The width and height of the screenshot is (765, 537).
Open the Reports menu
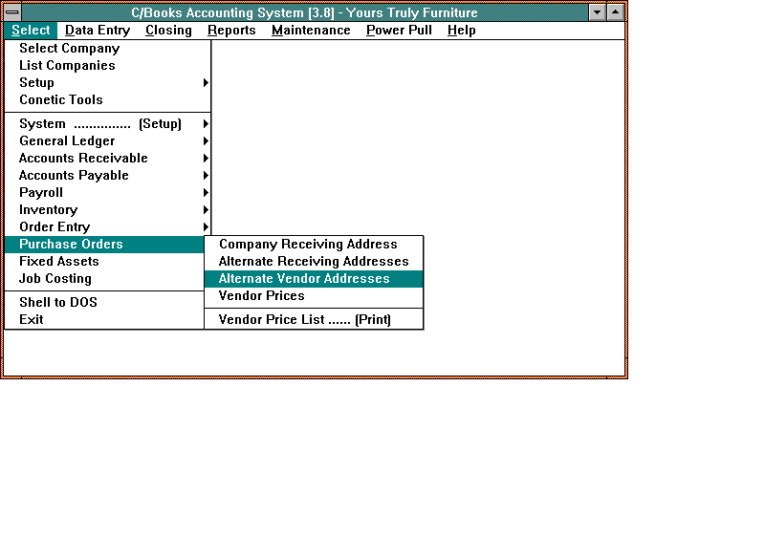tap(231, 31)
